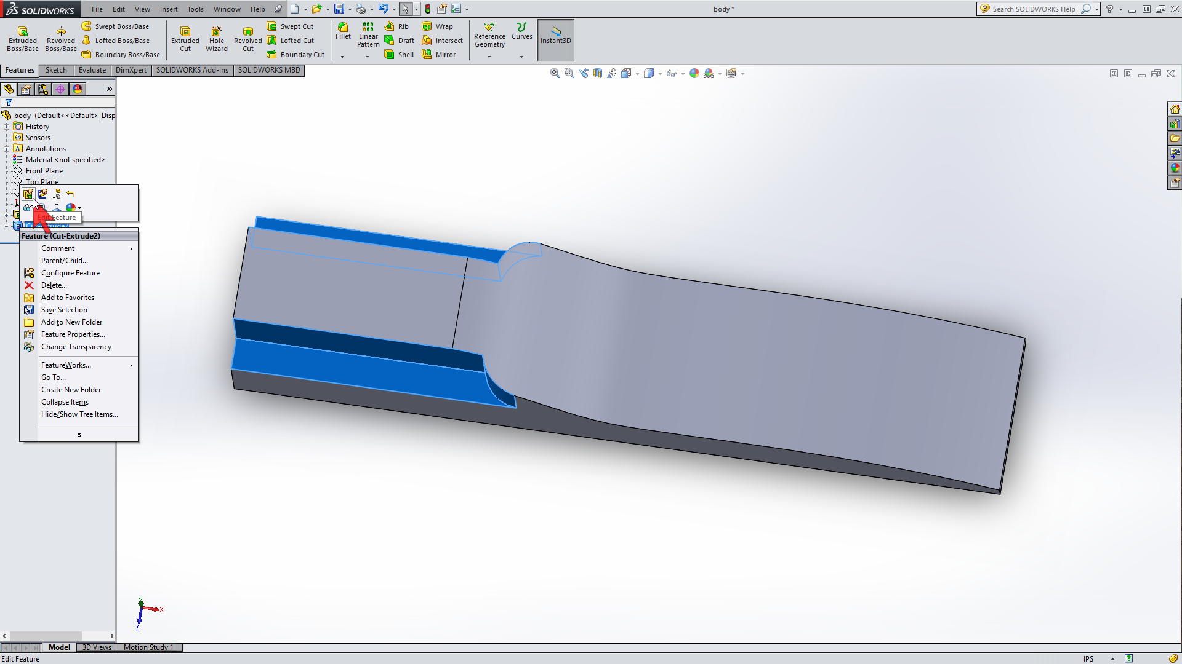The image size is (1182, 664).
Task: Select the Shell tool
Action: click(399, 54)
